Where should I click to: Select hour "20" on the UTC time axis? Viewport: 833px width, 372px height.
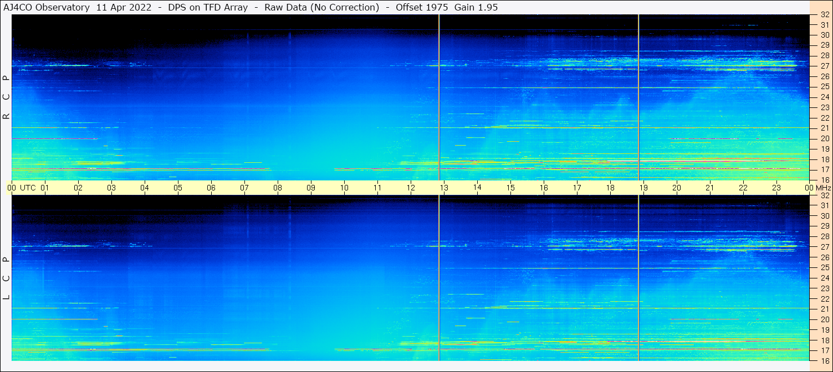coord(677,188)
